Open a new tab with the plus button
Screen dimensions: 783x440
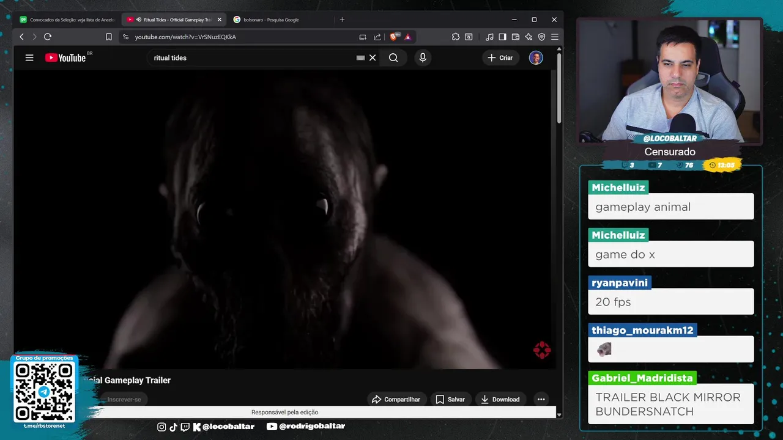342,20
